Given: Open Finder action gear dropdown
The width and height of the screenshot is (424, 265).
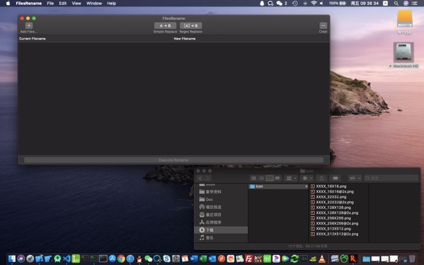Looking at the screenshot, I should click(307, 178).
